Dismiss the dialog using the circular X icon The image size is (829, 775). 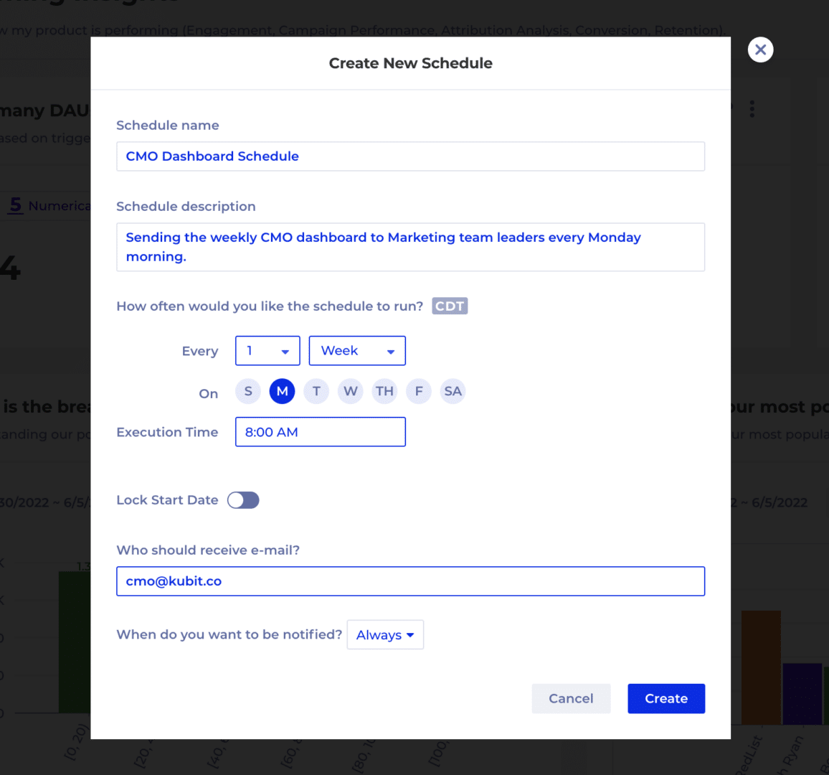[760, 50]
